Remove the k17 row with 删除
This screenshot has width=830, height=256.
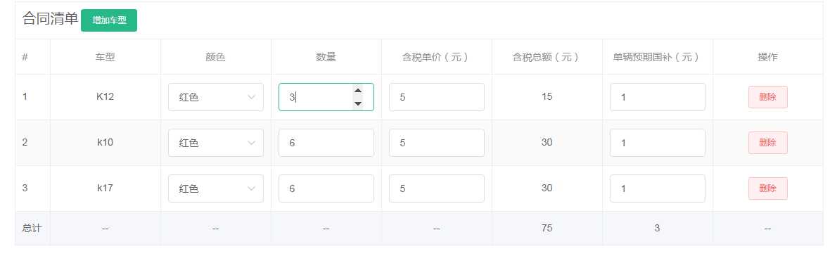click(x=767, y=188)
